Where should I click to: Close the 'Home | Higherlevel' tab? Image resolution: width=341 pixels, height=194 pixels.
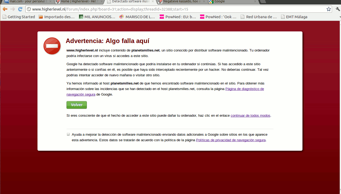click(101, 2)
